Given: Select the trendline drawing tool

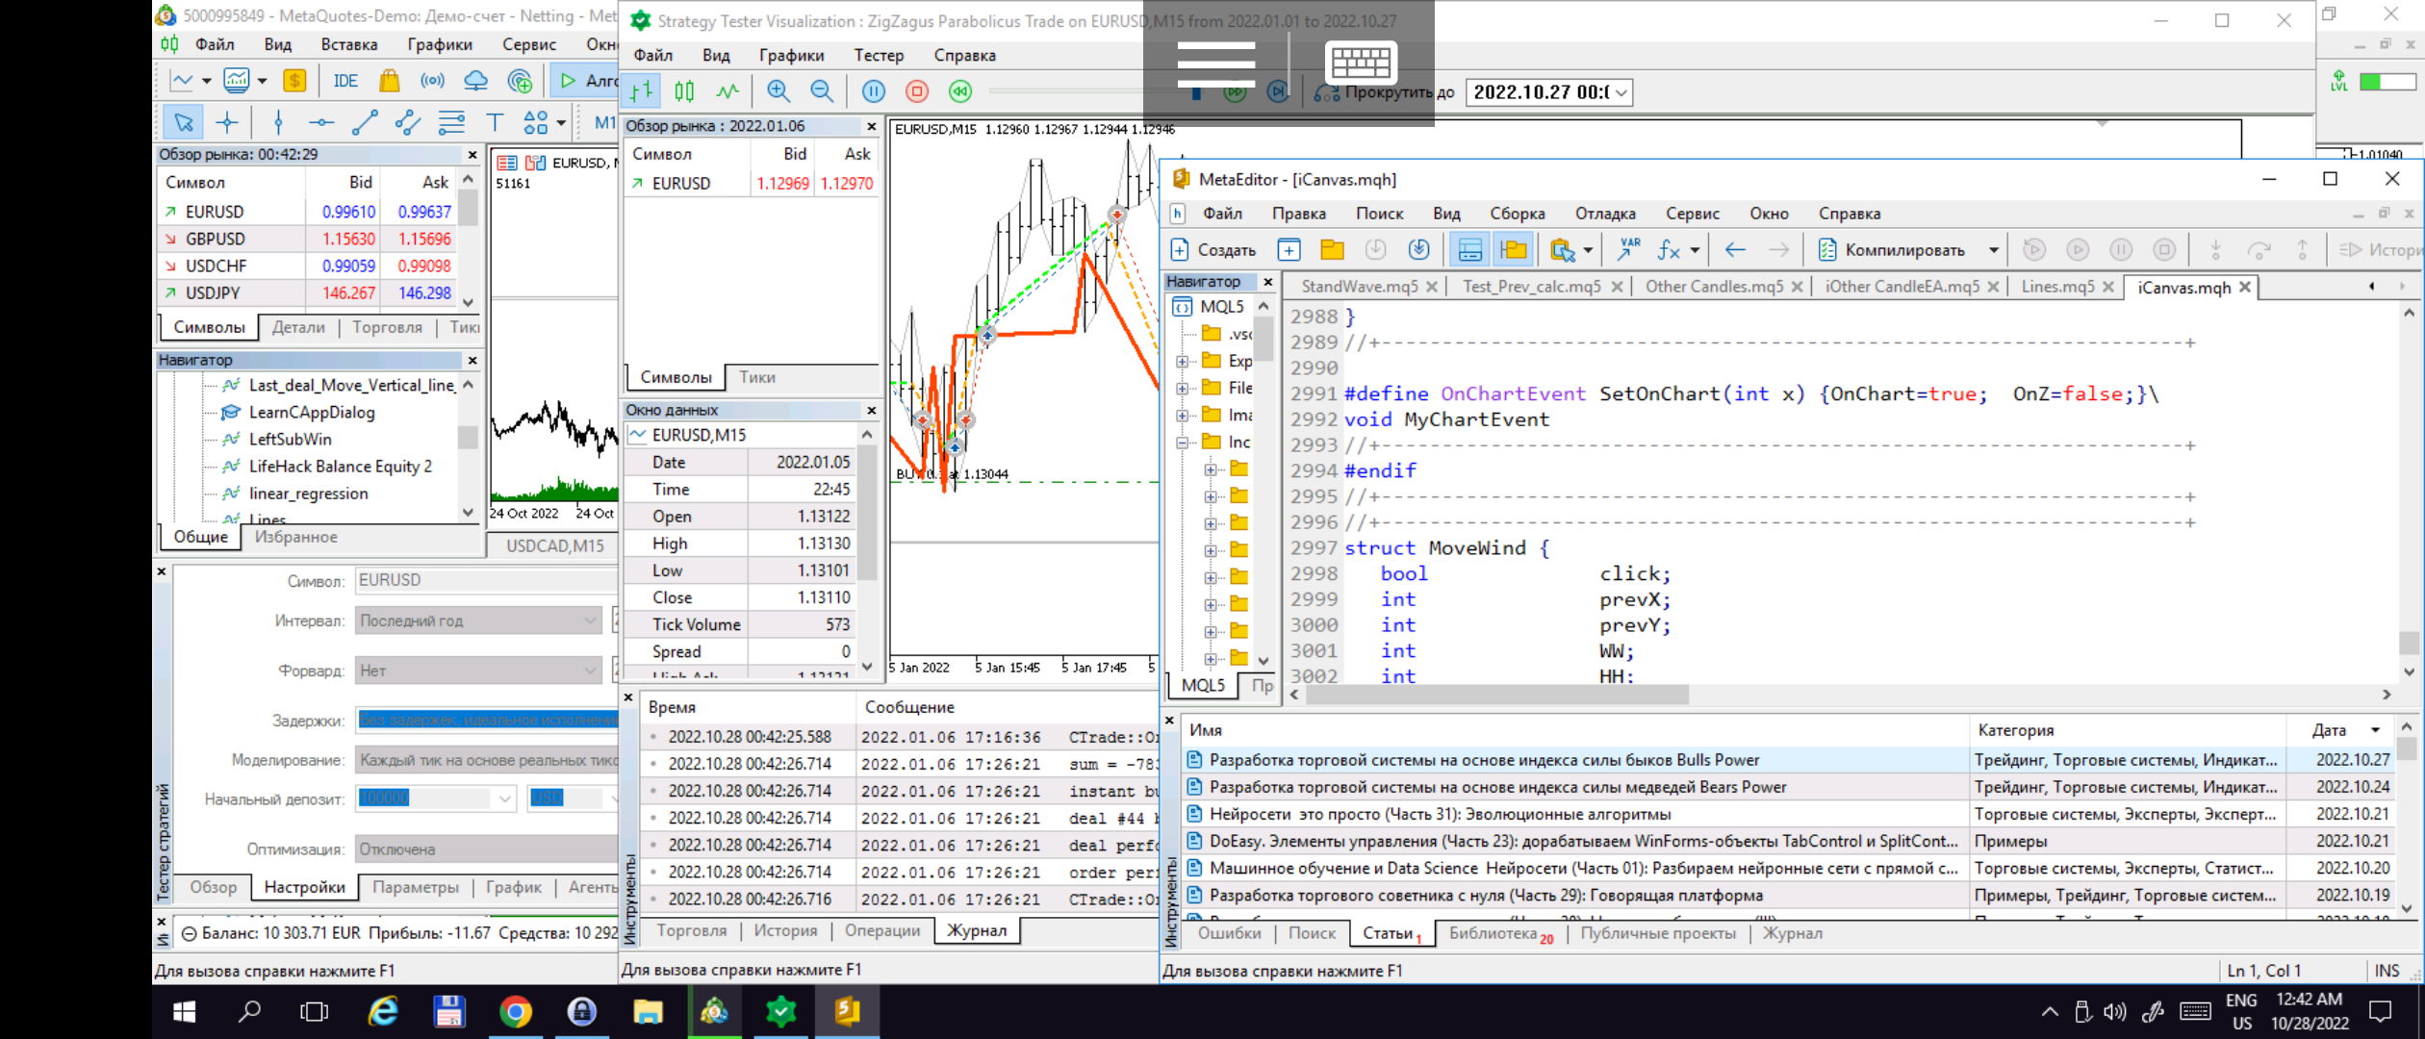Looking at the screenshot, I should (365, 122).
